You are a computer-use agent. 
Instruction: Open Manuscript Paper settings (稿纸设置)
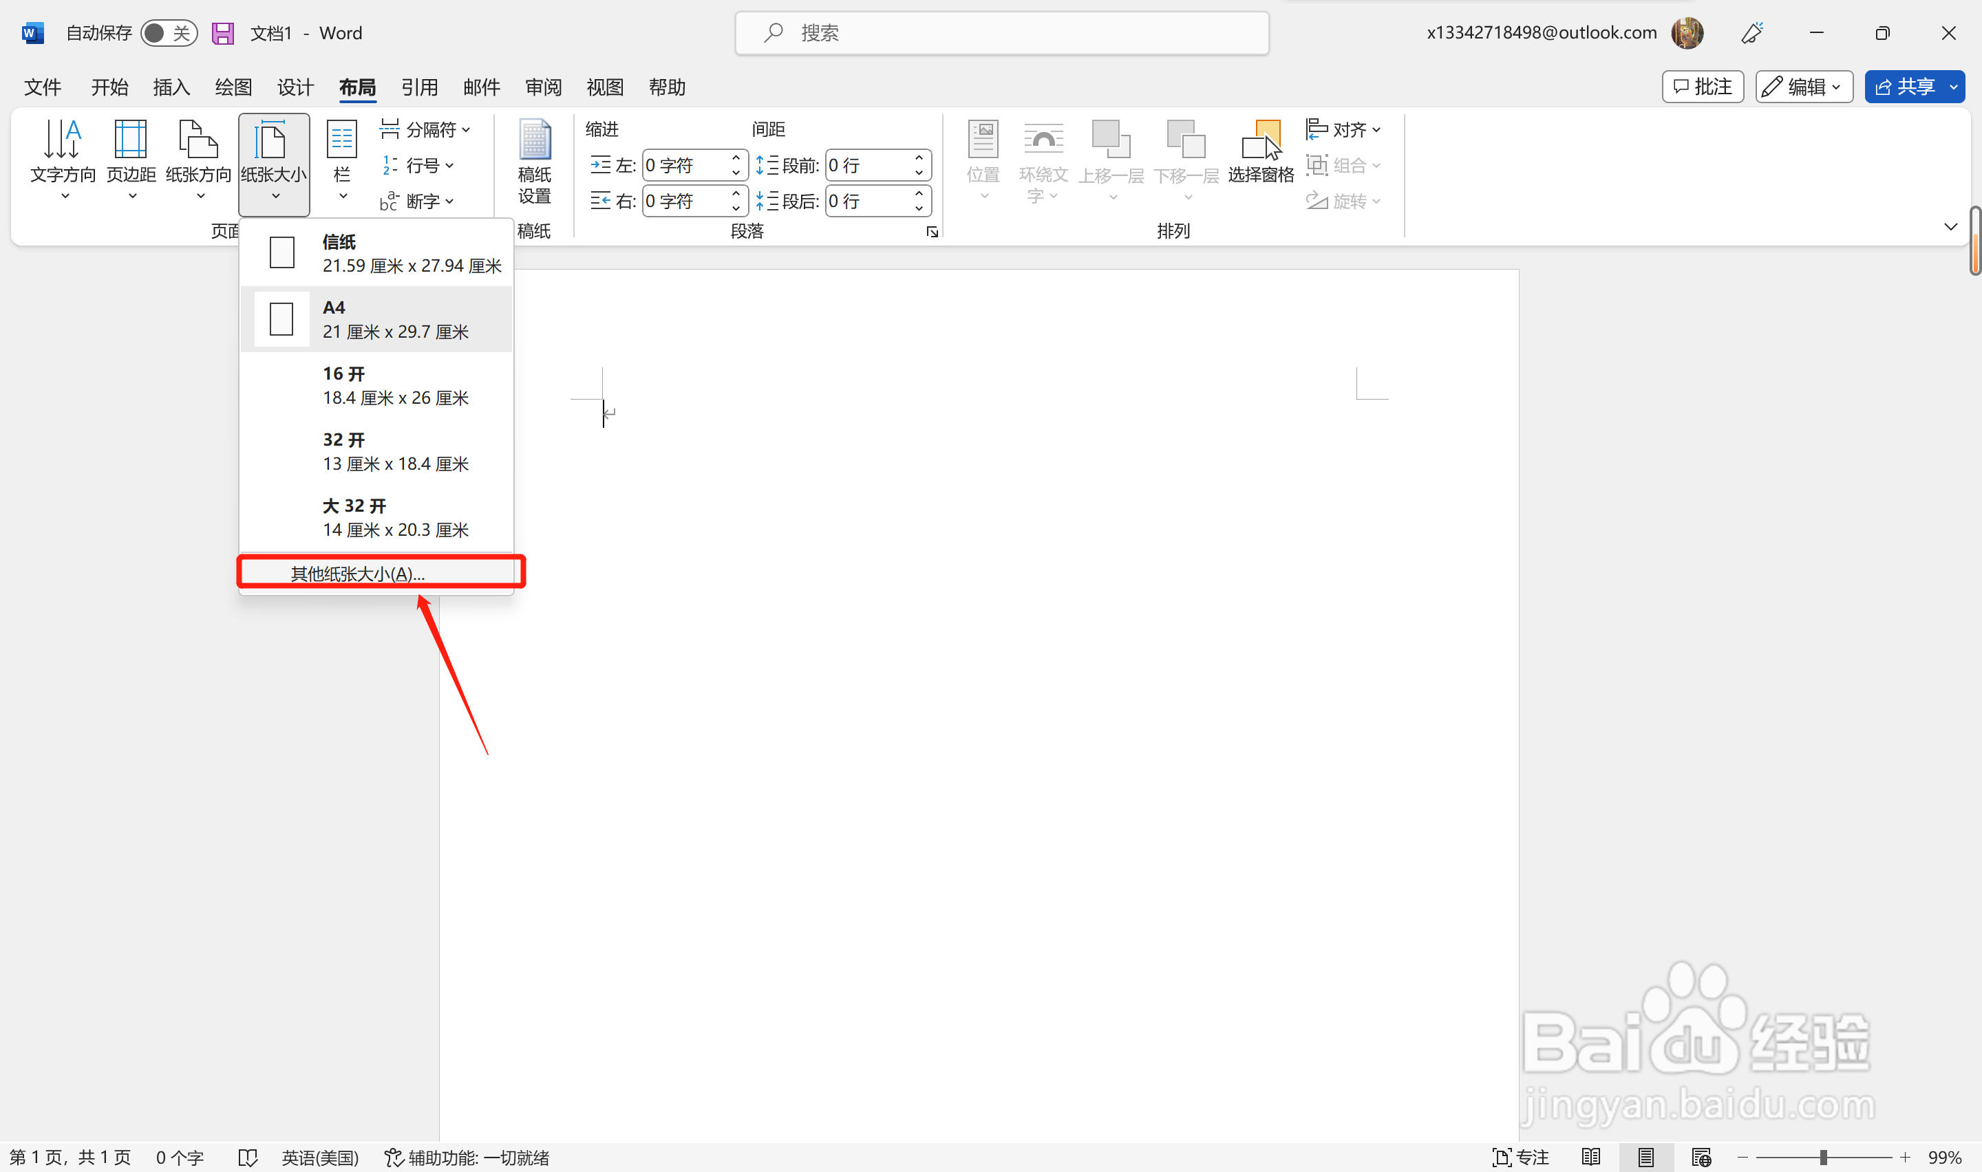click(x=534, y=160)
